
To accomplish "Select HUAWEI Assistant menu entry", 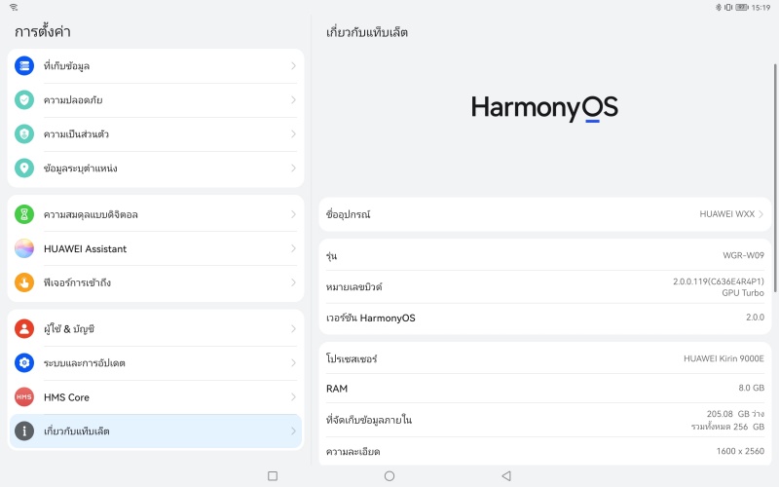I will click(156, 248).
